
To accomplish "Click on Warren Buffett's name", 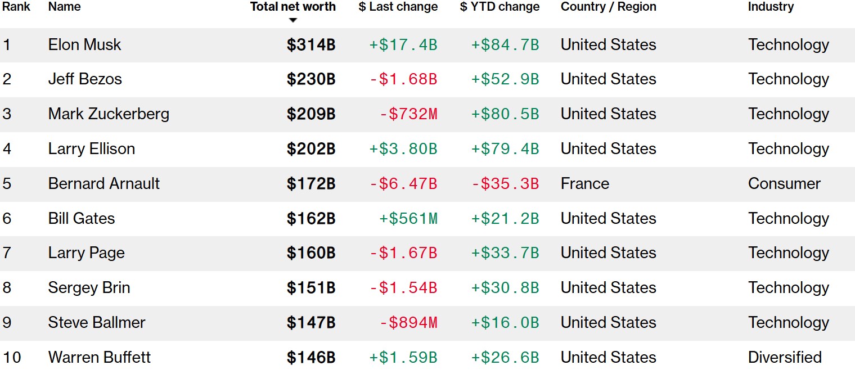I will coord(100,358).
